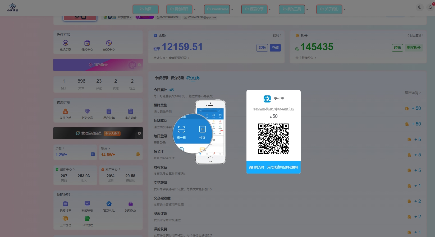Expand the 关于我们 dropdown chevron
This screenshot has height=237, width=435.
(x=345, y=9)
